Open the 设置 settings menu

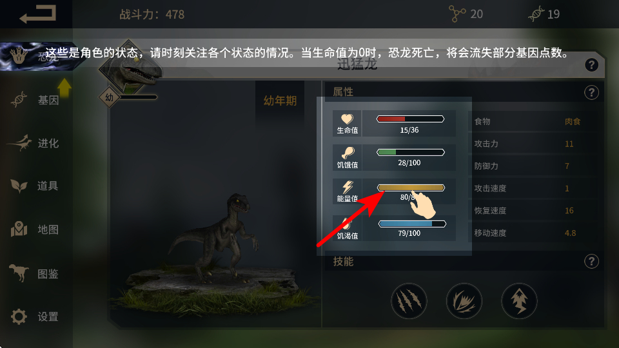point(35,316)
